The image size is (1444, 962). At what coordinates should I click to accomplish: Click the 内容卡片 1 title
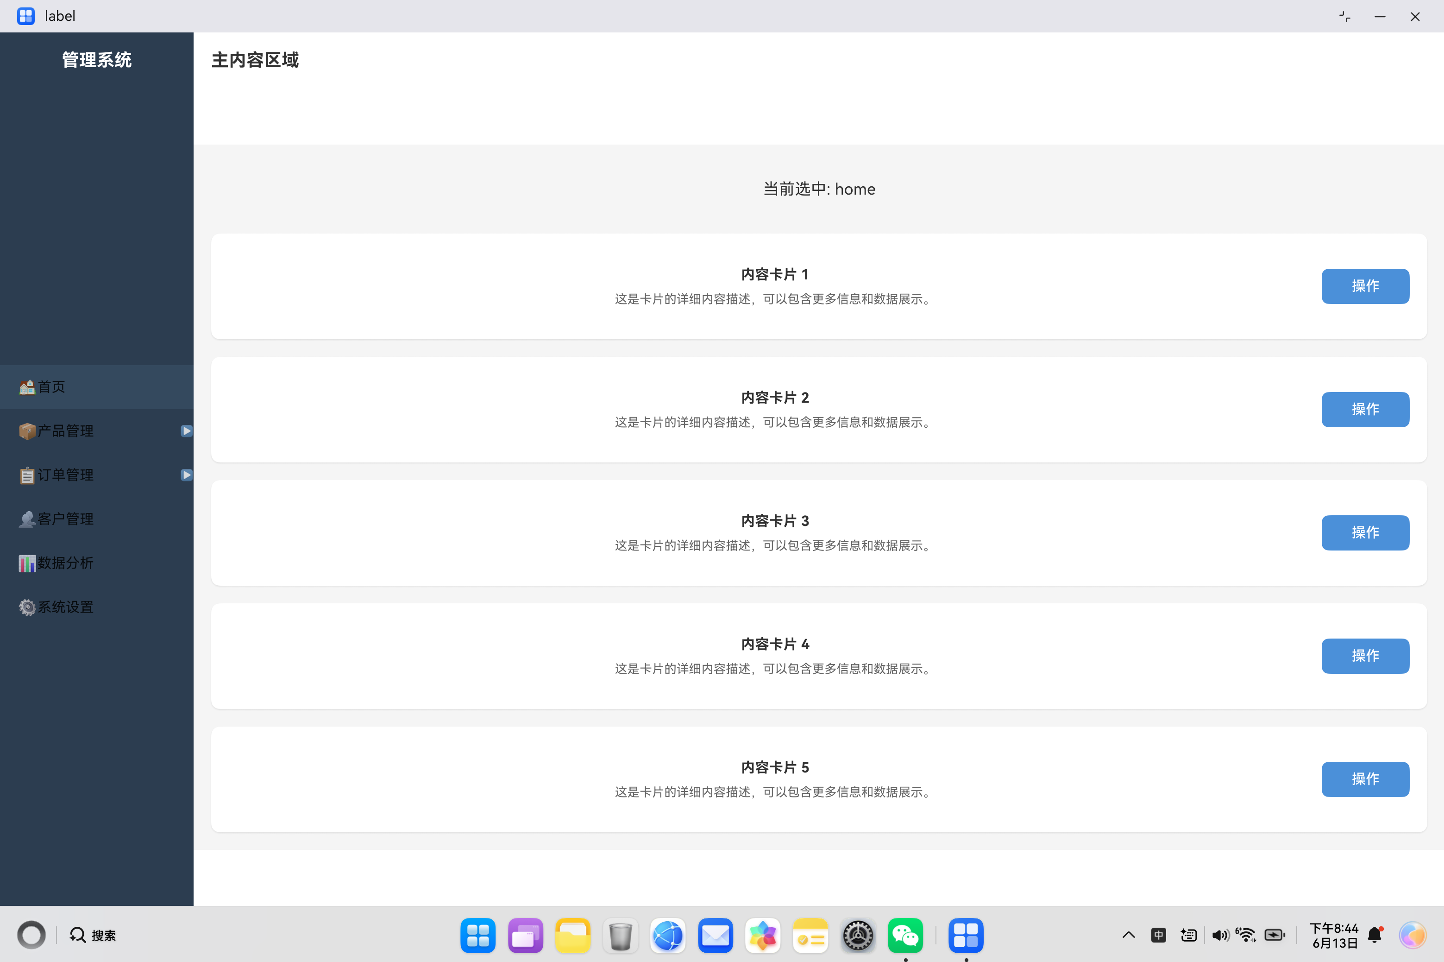coord(775,274)
